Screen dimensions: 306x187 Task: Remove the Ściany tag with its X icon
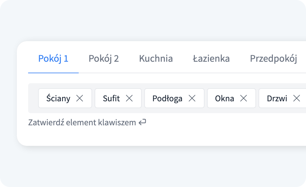tap(80, 98)
